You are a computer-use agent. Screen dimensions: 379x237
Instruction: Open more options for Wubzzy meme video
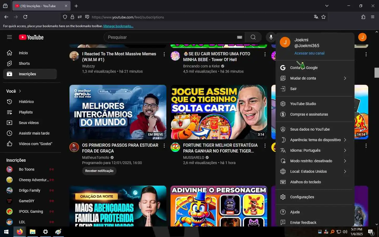point(164,54)
